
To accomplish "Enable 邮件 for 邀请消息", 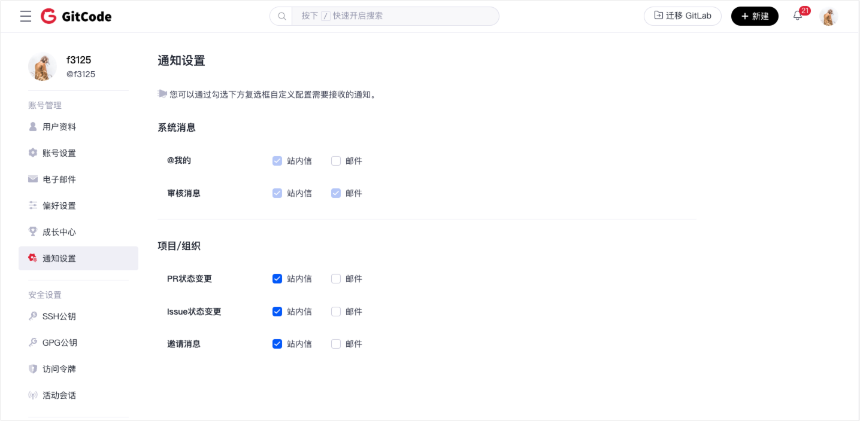I will (336, 344).
